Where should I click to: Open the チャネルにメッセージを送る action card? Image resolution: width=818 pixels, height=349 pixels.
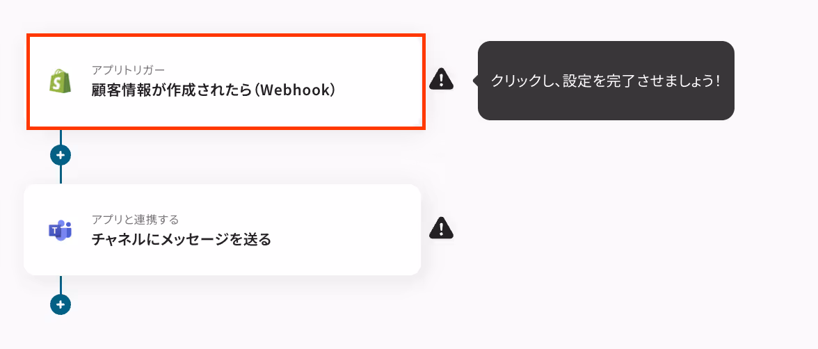point(223,229)
